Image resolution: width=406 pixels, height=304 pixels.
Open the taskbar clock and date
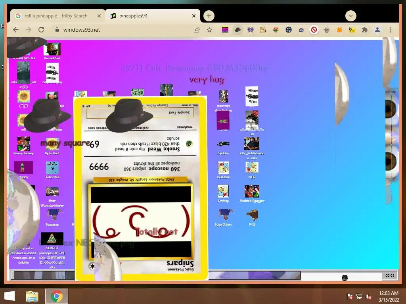tap(389, 296)
